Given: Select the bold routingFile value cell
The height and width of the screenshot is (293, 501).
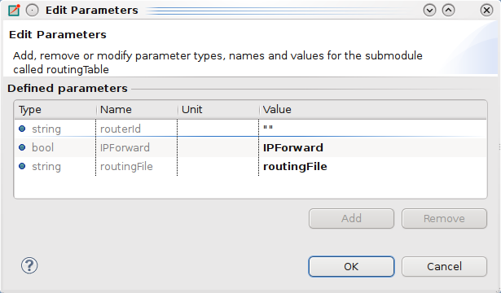Looking at the screenshot, I should pyautogui.click(x=372, y=166).
